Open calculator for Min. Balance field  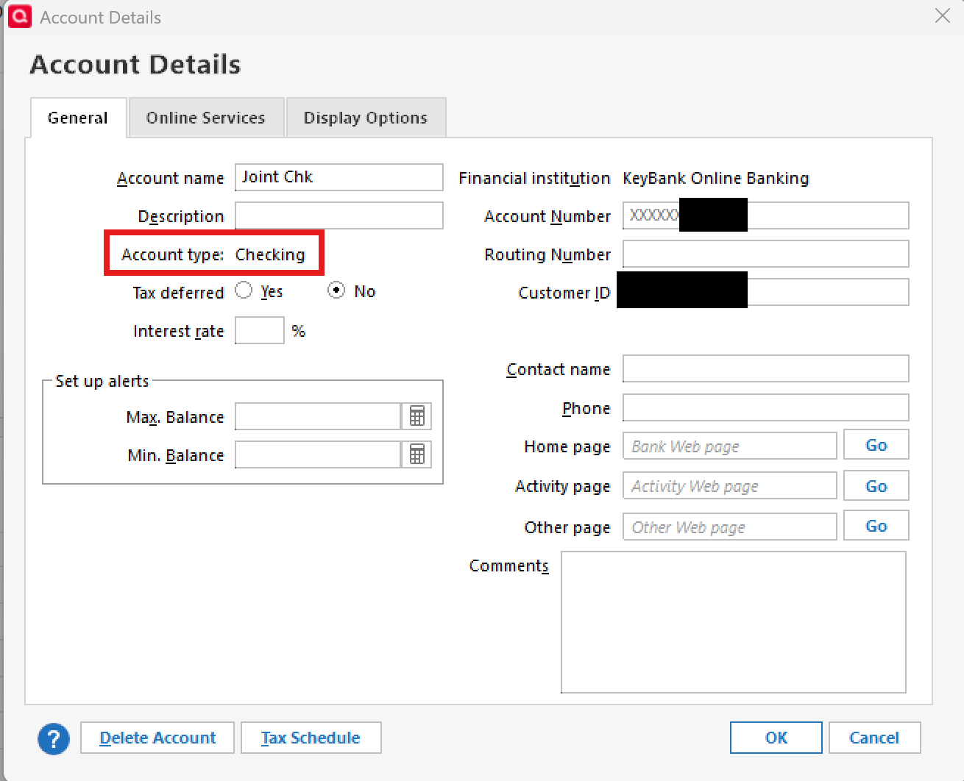pos(417,454)
